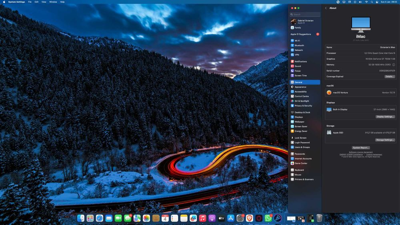
Task: Click the Display Settings button
Action: [385, 117]
